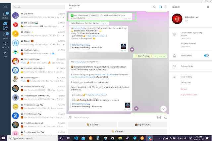
Task: Select the Crypto Miner folder
Action: [x=5, y=26]
